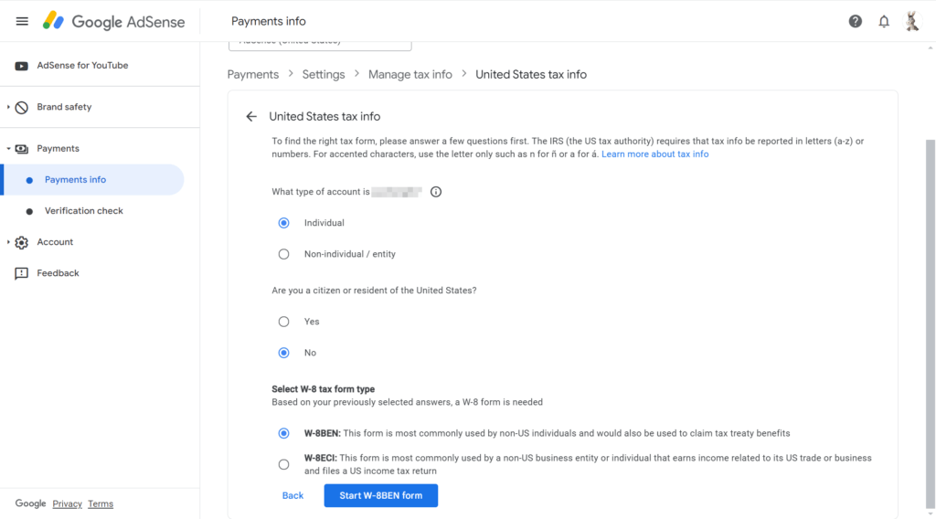Click the Start W-8BEN form button
The height and width of the screenshot is (519, 936).
pyautogui.click(x=381, y=496)
